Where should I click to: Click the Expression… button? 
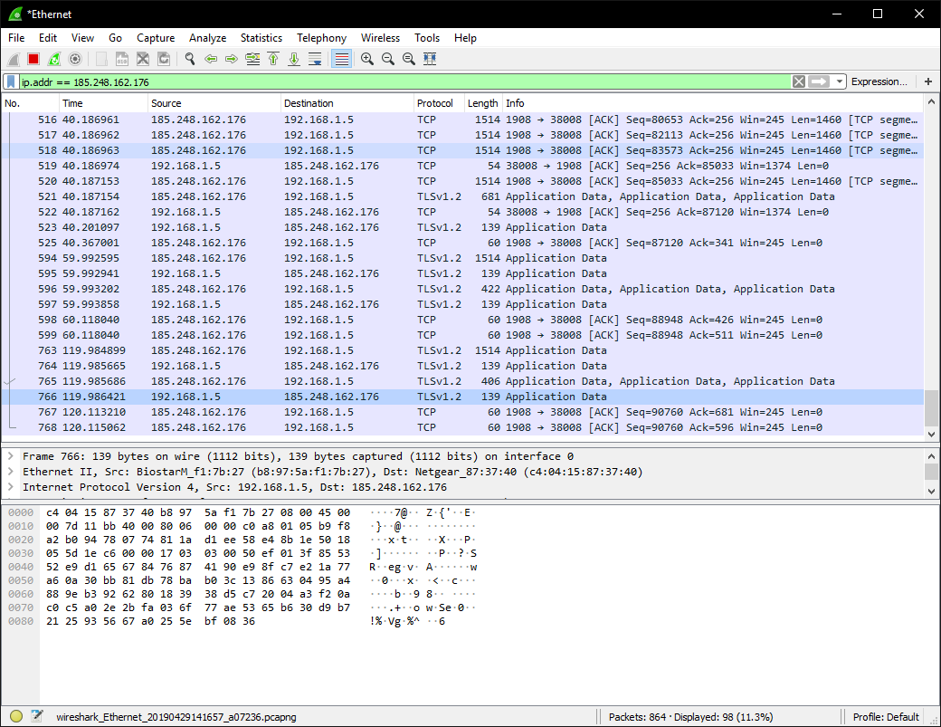point(879,81)
